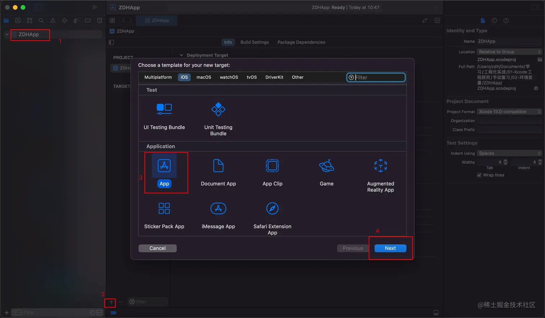Image resolution: width=545 pixels, height=318 pixels.
Task: Open the debug navigator
Action: (x=76, y=21)
